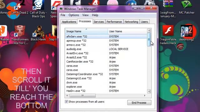The height and width of the screenshot is (112, 200).
Task: Sort by Image Name column header
Action: point(86,31)
